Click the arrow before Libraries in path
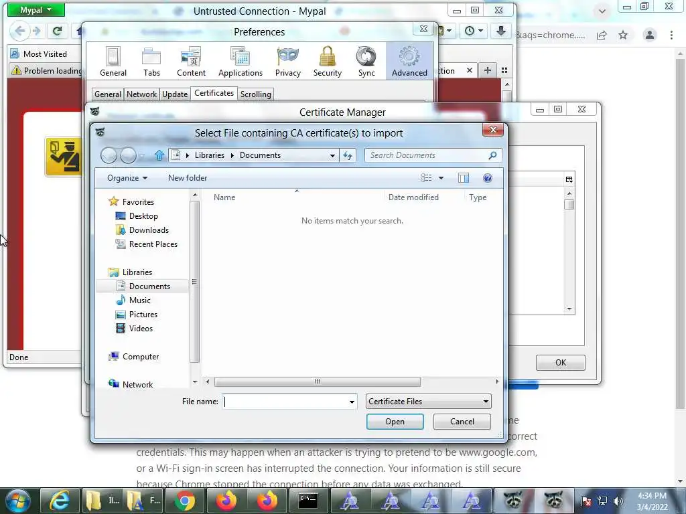The width and height of the screenshot is (686, 514). coord(188,155)
